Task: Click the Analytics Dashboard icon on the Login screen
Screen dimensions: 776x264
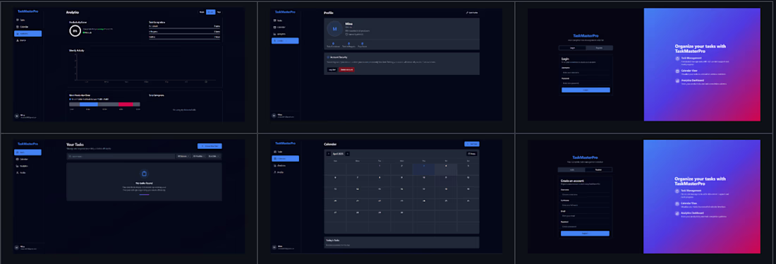Action: [x=677, y=80]
